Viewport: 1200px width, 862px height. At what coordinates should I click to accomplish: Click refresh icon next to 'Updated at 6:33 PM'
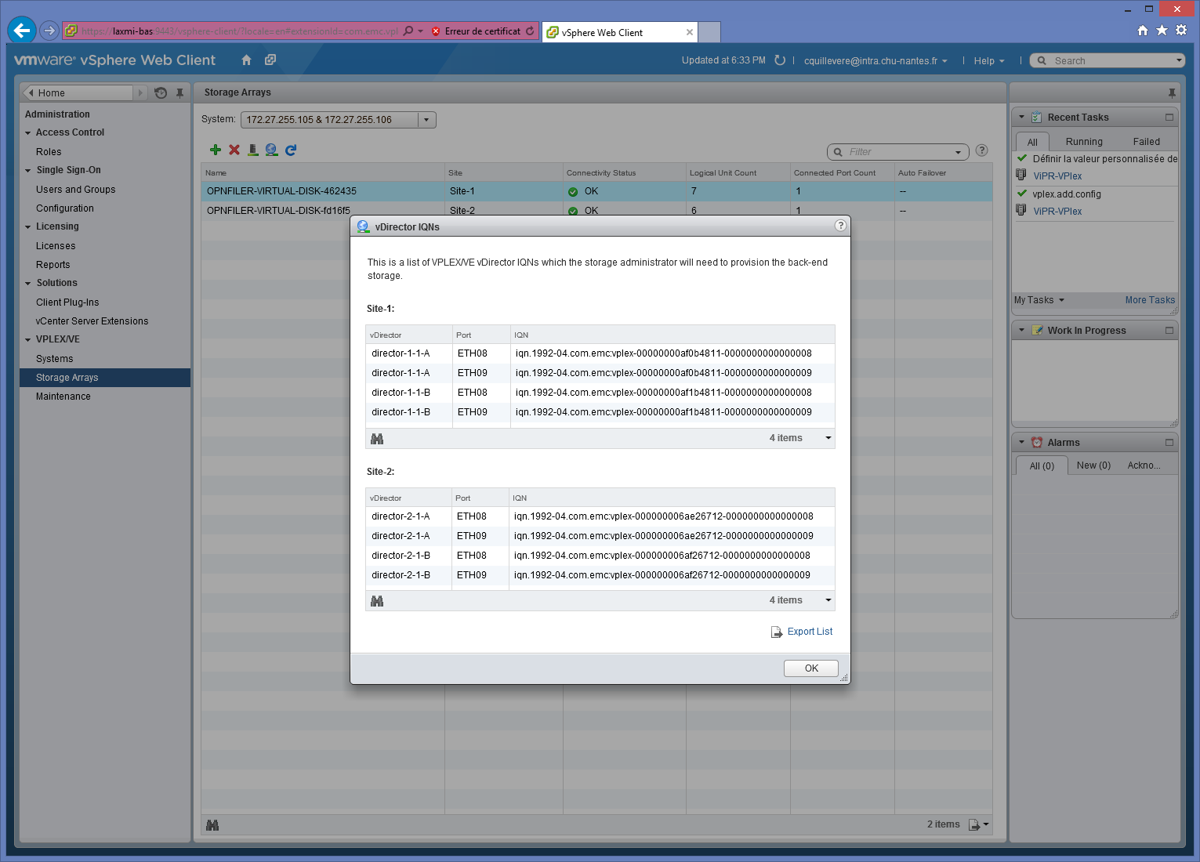point(780,60)
